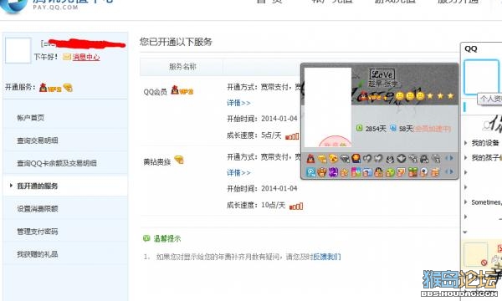Select 我开通的服务 in the left sidebar
502x301 pixels.
pyautogui.click(x=37, y=186)
